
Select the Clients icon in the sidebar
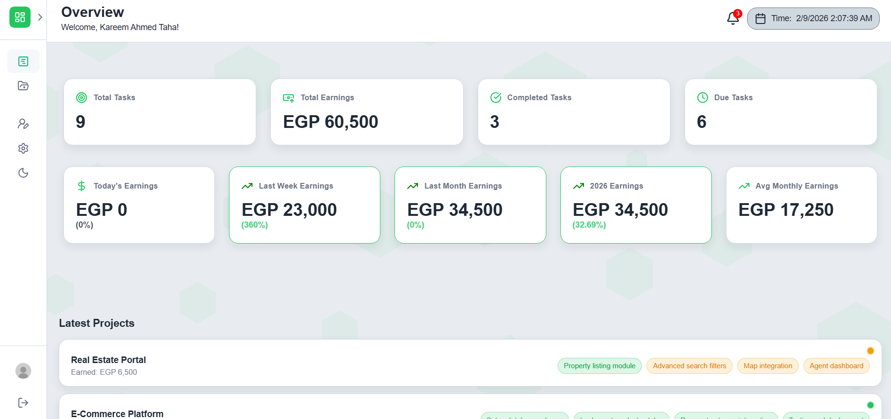pyautogui.click(x=23, y=124)
